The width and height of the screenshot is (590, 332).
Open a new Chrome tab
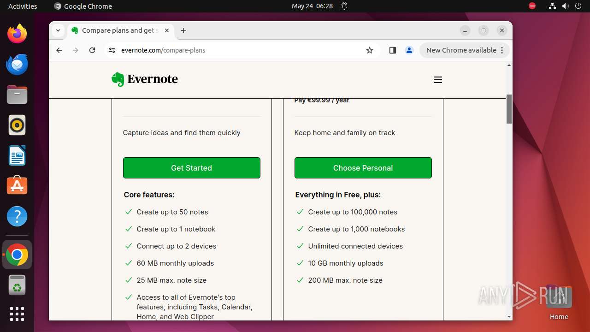click(x=183, y=30)
